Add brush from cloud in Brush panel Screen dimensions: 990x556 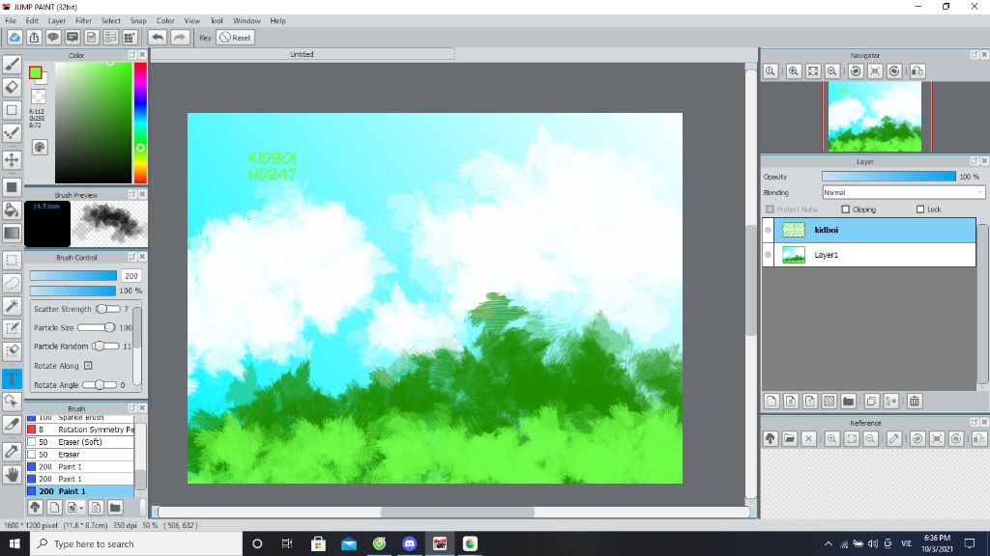36,507
